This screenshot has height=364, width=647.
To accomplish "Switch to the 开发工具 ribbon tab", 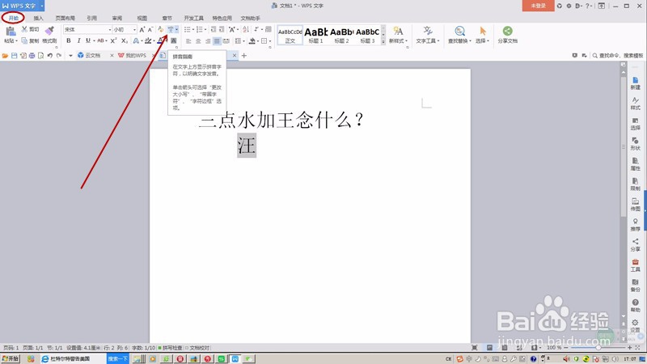I will (193, 18).
